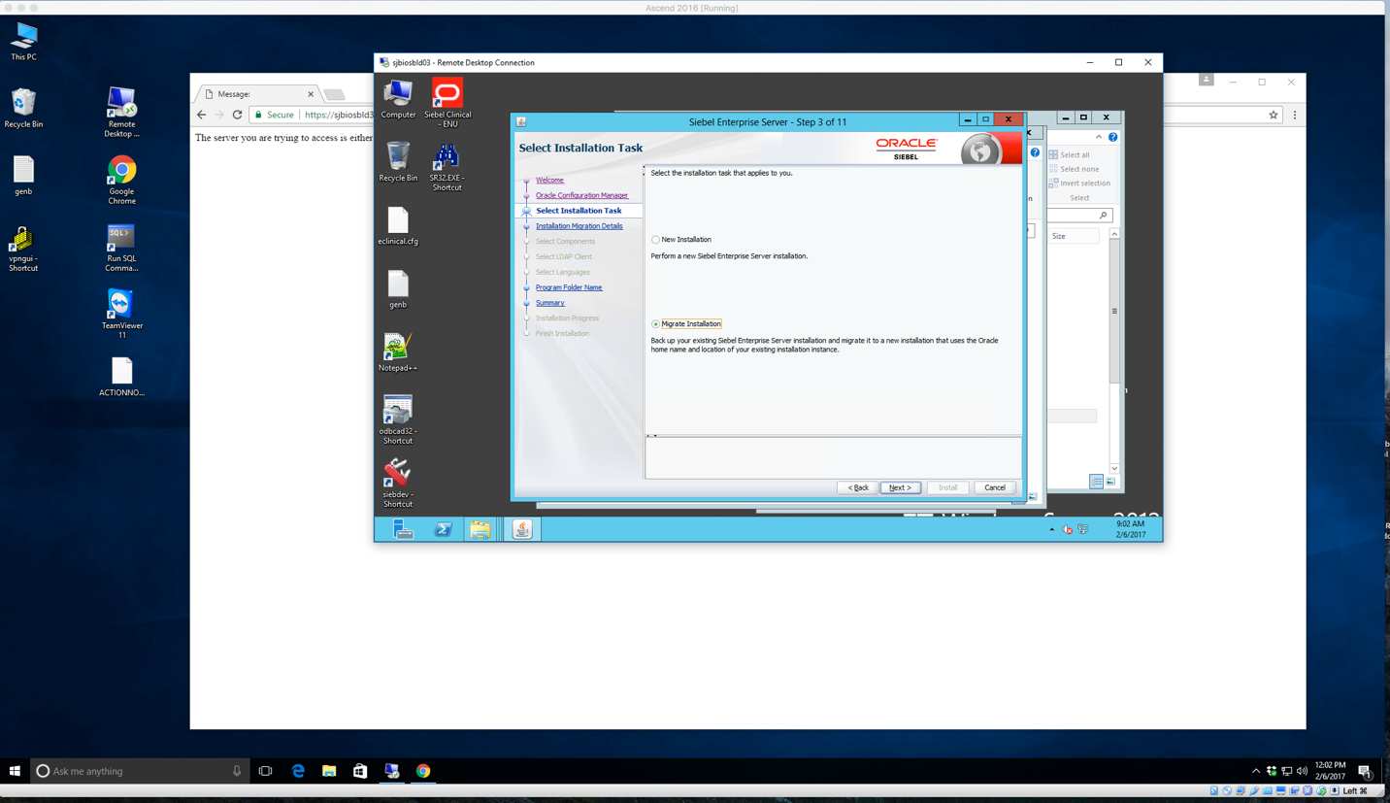Image resolution: width=1390 pixels, height=803 pixels.
Task: Open Server Manager in remote taskbar
Action: (404, 529)
